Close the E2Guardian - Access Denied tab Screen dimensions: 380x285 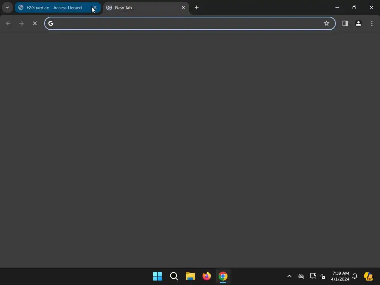click(95, 7)
